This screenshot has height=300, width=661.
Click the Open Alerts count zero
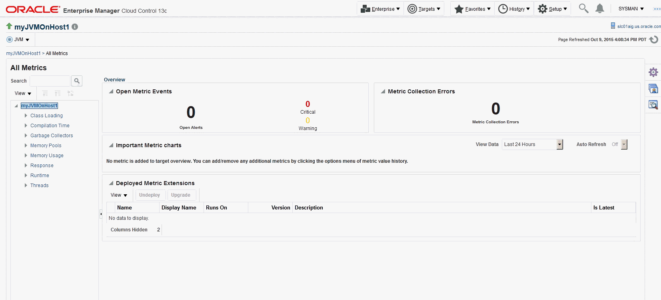tap(191, 112)
